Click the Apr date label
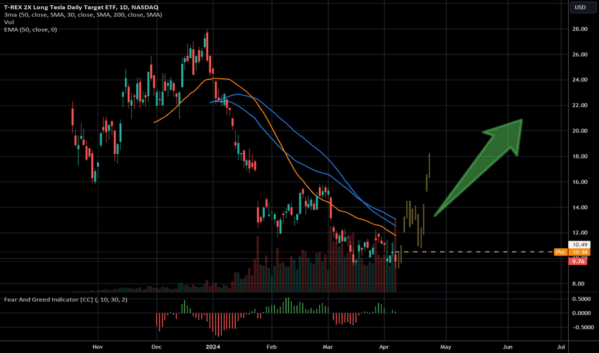The image size is (599, 353). 384,347
